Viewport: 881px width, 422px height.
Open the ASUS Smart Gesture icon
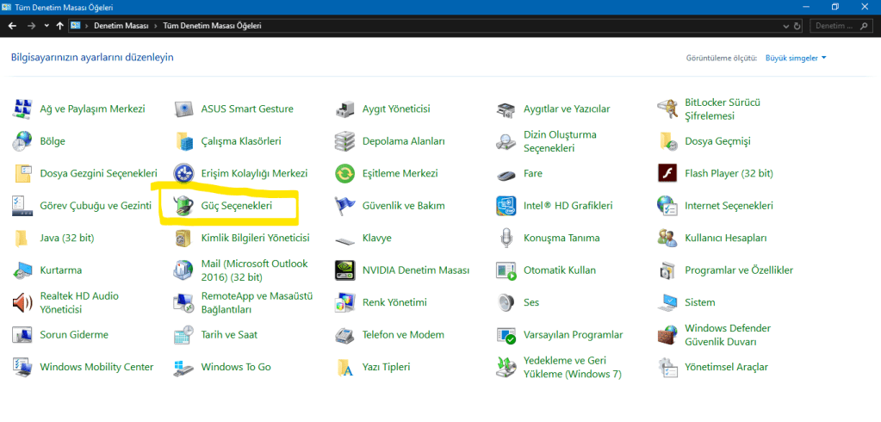point(183,109)
